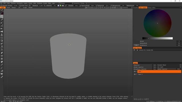
Task: Click the pen icon beside Roughness setting
Action: [111, 6]
